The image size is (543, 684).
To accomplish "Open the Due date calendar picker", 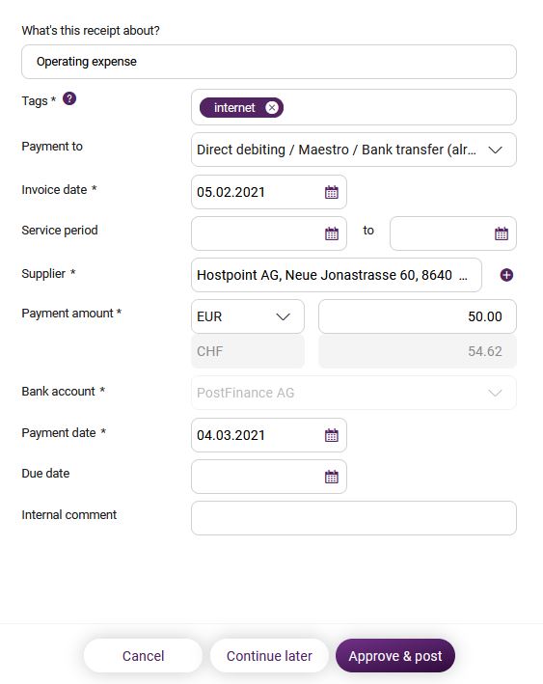I will [332, 477].
